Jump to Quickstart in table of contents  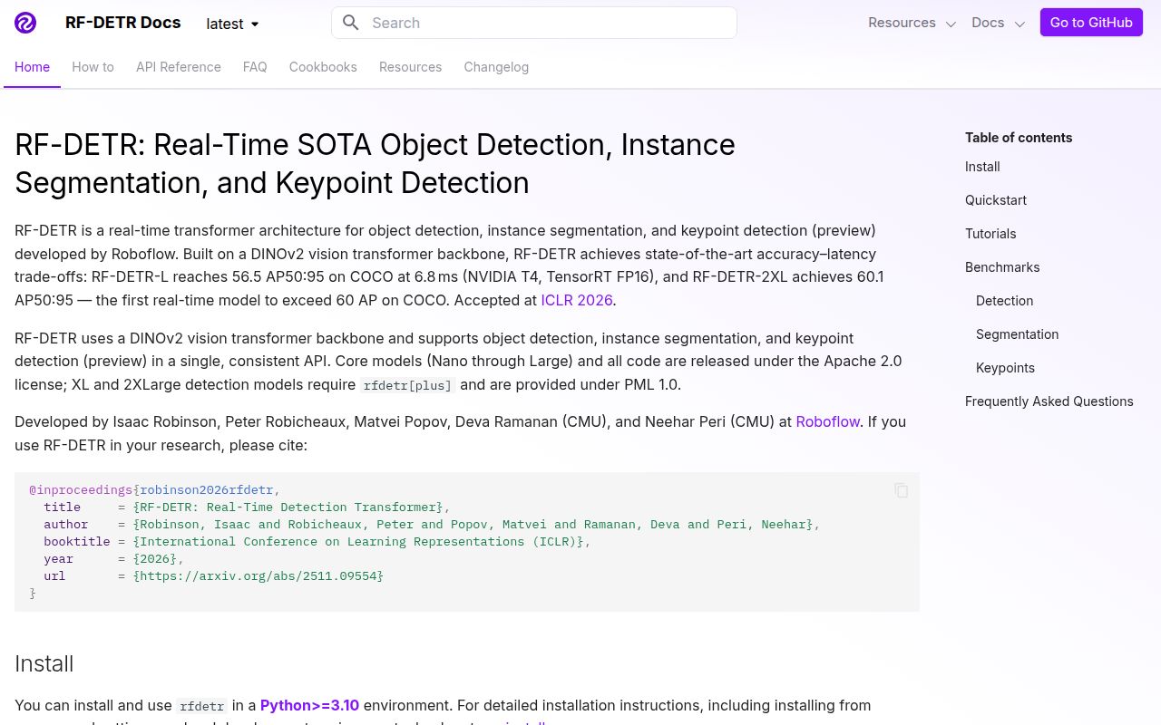click(996, 200)
